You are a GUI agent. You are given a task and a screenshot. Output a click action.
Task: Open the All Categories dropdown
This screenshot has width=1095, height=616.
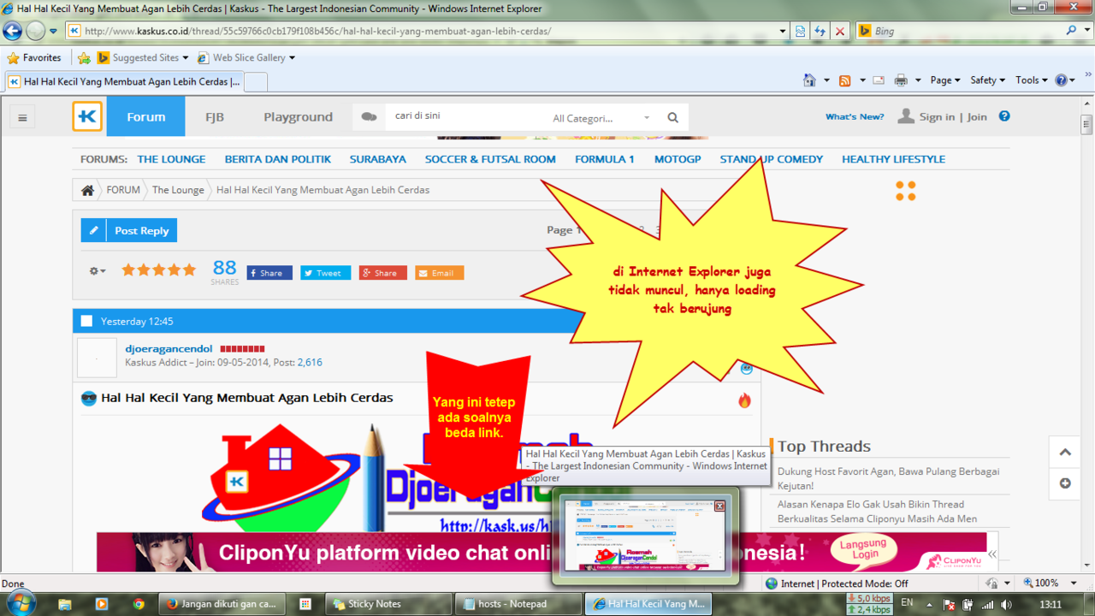[x=601, y=118]
